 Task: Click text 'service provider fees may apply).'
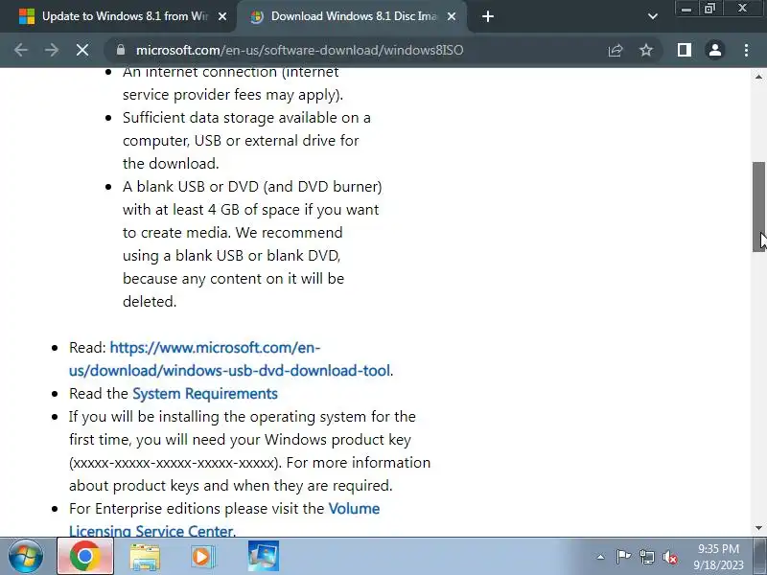(233, 95)
